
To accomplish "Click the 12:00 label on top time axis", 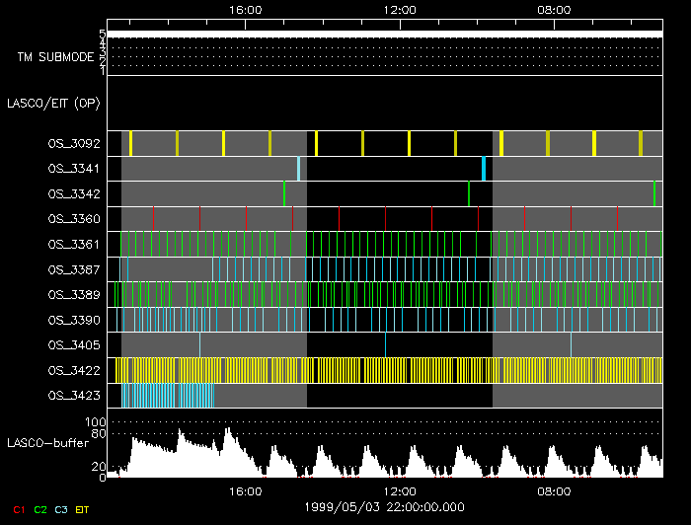I will (x=399, y=9).
